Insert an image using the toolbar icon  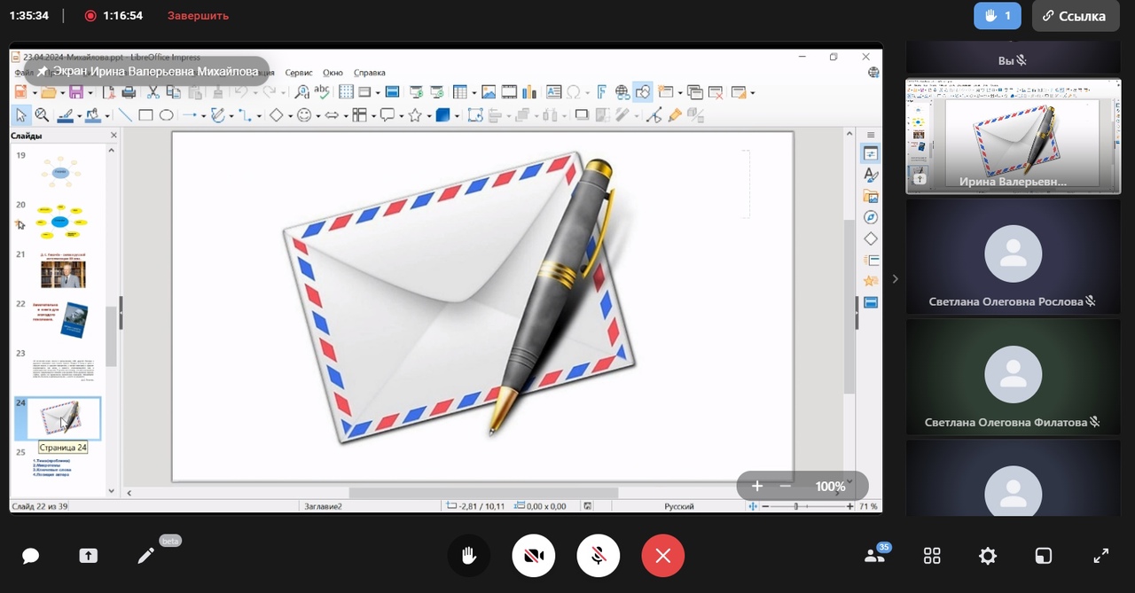point(489,92)
